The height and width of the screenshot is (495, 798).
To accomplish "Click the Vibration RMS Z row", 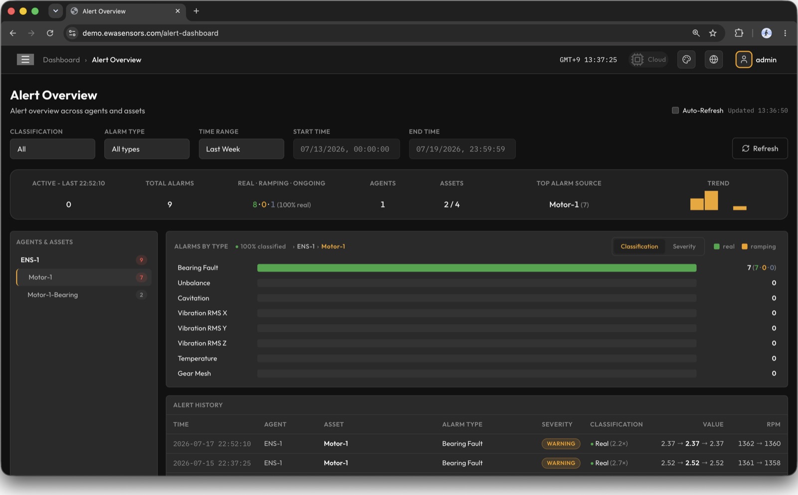I will [x=476, y=343].
